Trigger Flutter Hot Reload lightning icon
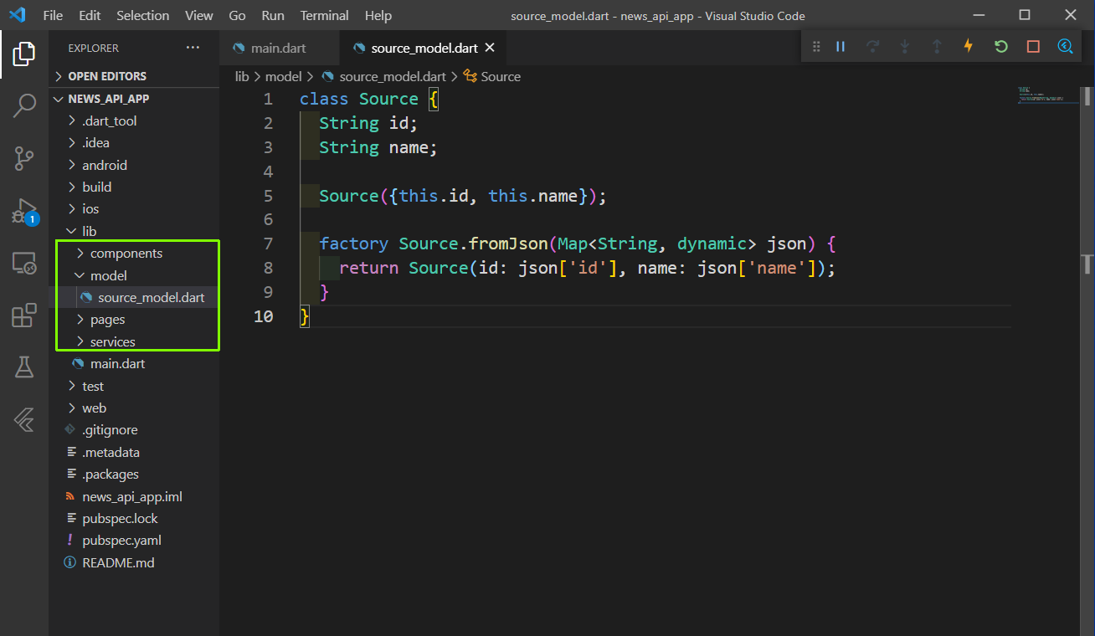 tap(969, 46)
